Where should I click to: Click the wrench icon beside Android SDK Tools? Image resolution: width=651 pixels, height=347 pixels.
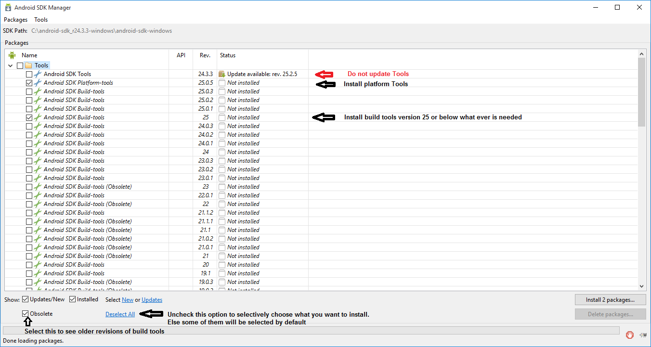(x=38, y=74)
